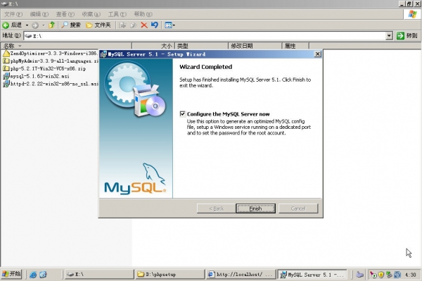The width and height of the screenshot is (422, 281).
Task: Click Finish in MySQL Setup Wizard
Action: tap(255, 208)
